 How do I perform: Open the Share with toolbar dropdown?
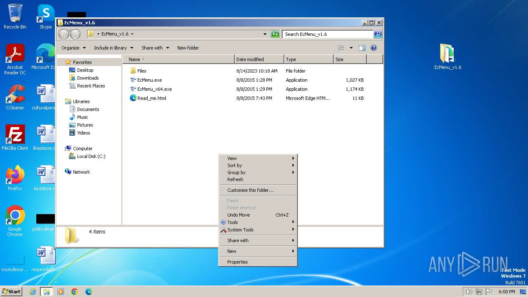[x=155, y=48]
